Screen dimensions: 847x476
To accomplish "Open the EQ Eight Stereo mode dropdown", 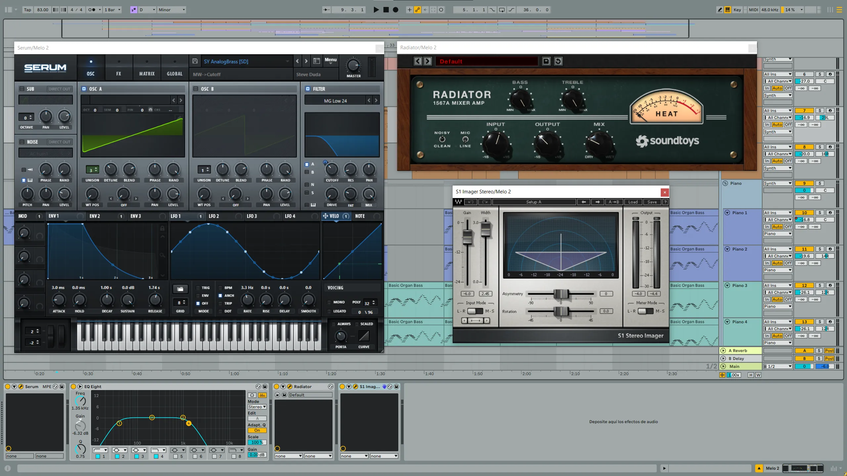I will 257,407.
